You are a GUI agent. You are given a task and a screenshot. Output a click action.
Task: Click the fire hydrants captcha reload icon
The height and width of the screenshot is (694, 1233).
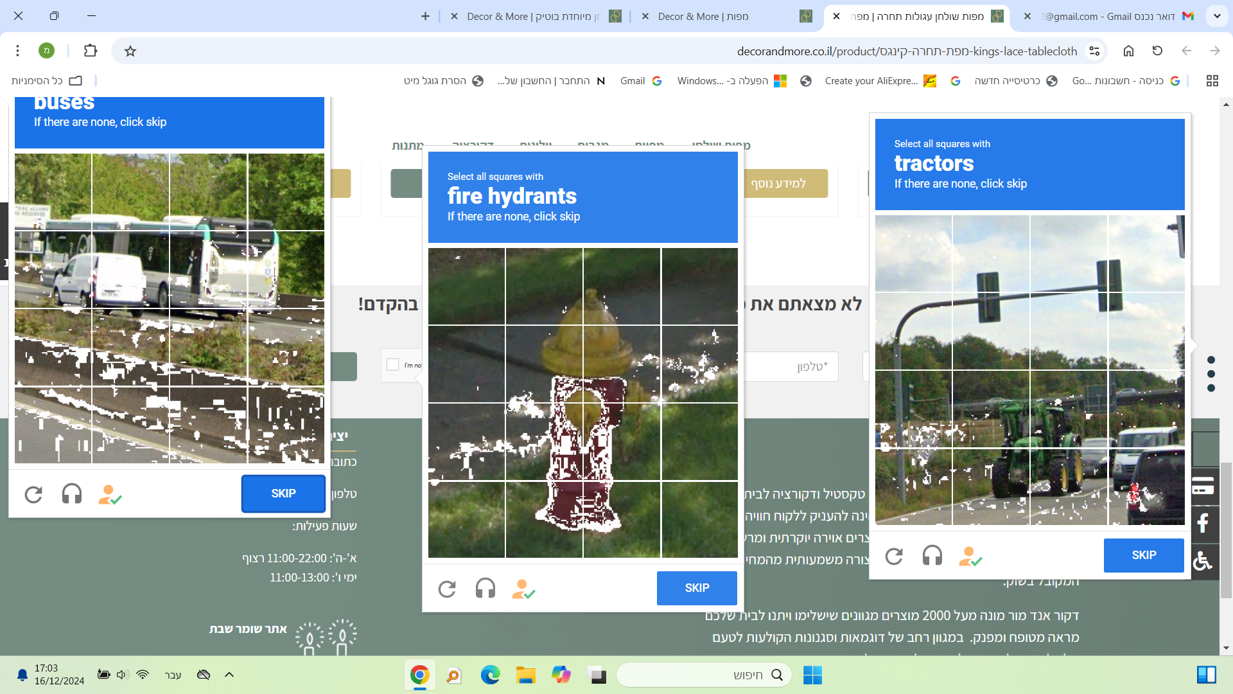click(447, 589)
